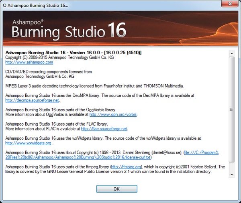Click the vertical scrollbar thumb
The width and height of the screenshot is (241, 203).
pyautogui.click(x=231, y=109)
